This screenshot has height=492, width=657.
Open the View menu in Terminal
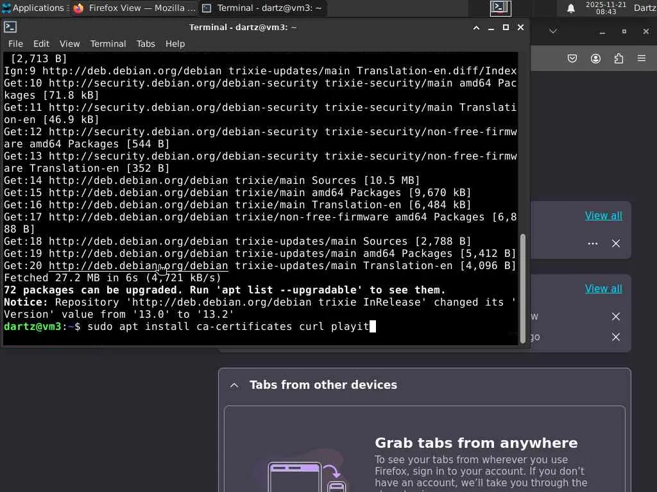tap(69, 44)
